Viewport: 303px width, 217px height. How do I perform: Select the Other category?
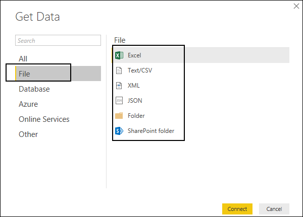tap(28, 134)
